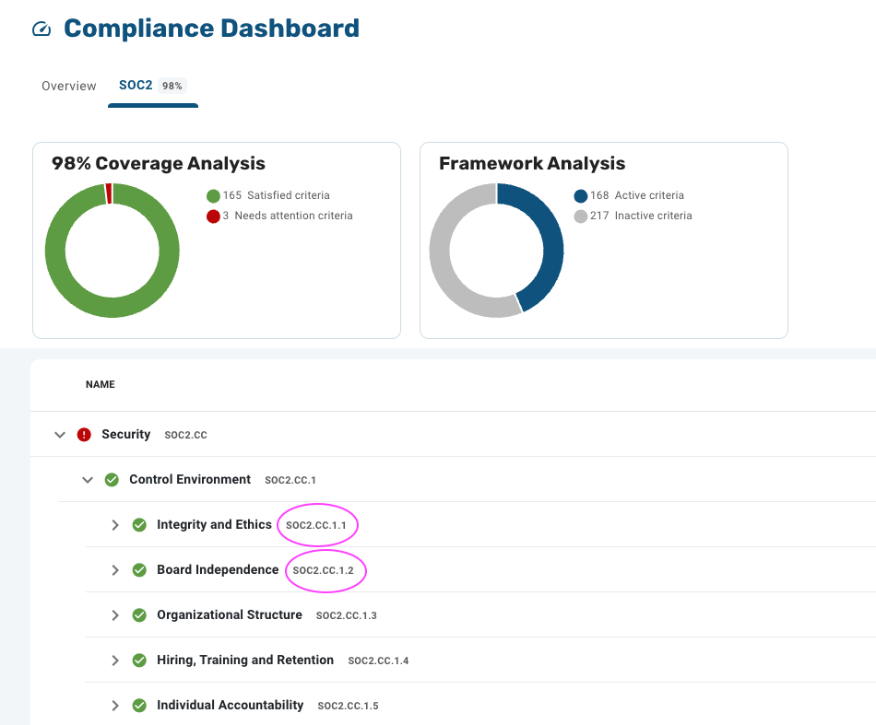Click green check icon for Integrity and Ethics
Screen dimensions: 876x725
(x=139, y=524)
